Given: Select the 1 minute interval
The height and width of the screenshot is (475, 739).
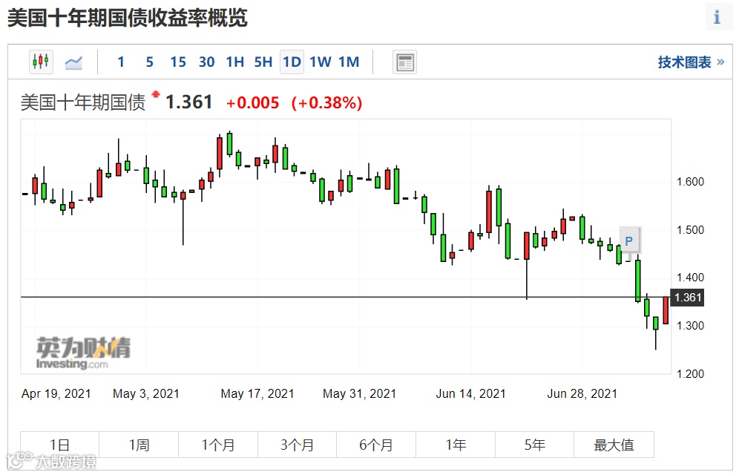Looking at the screenshot, I should 121,62.
